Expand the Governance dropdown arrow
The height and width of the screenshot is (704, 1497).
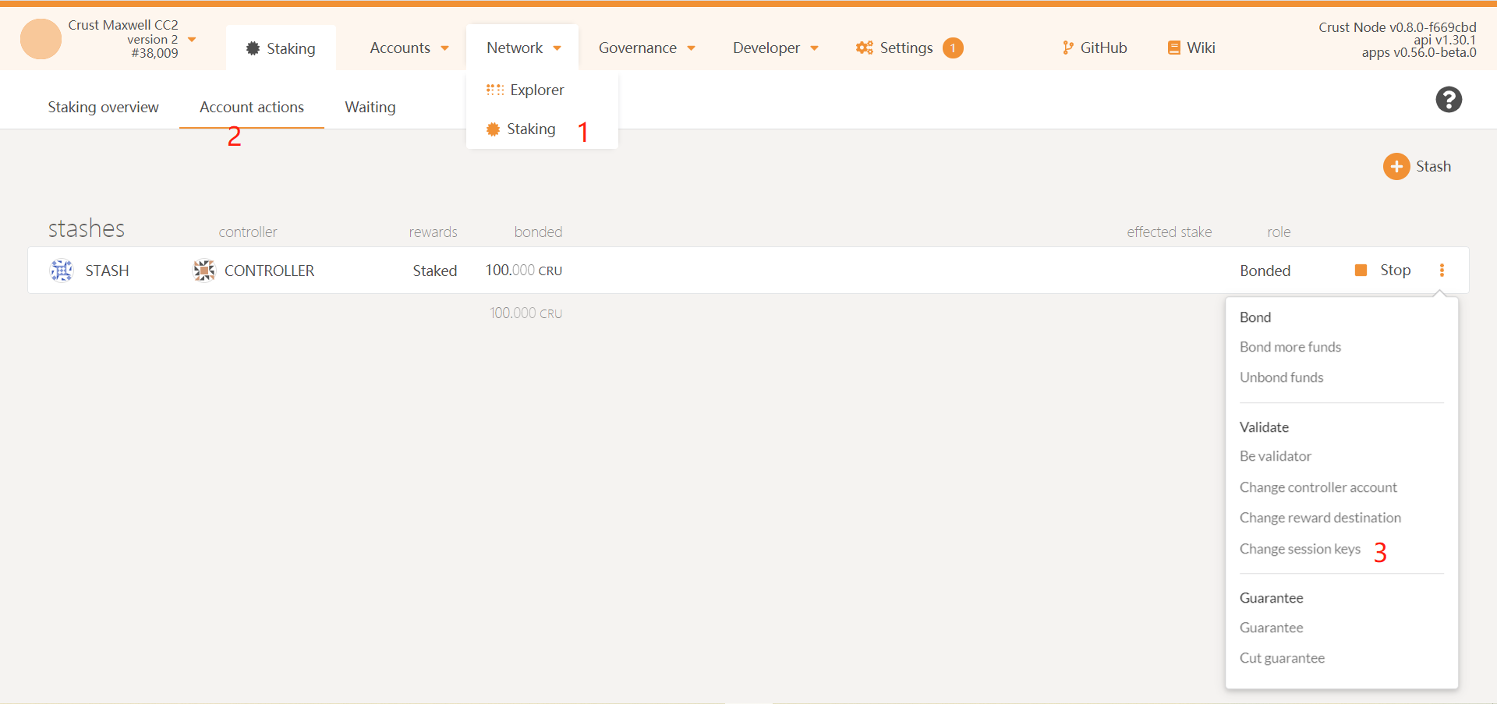pos(692,48)
